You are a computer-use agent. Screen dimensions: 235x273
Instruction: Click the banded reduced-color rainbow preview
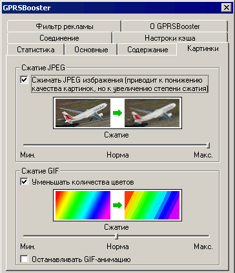point(152,205)
